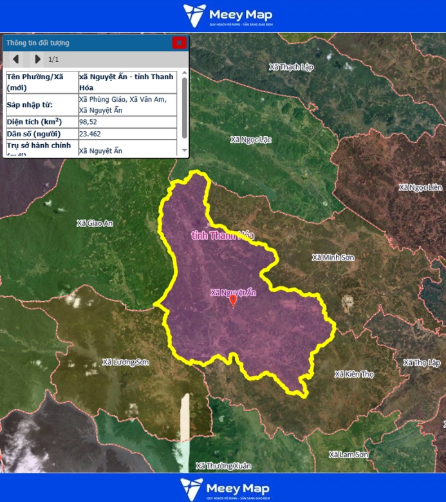Click the info panel vertical scrollbar thumb
Image resolution: width=446 pixels, height=502 pixels.
pos(185,106)
